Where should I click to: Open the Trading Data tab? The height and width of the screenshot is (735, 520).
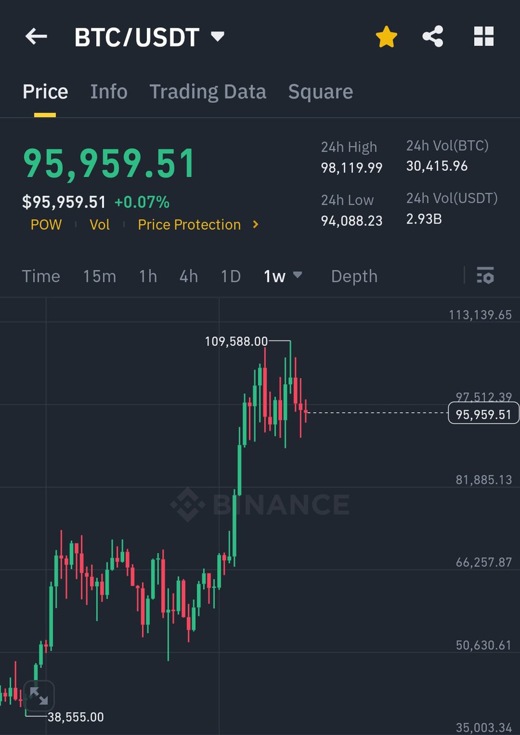tap(208, 92)
